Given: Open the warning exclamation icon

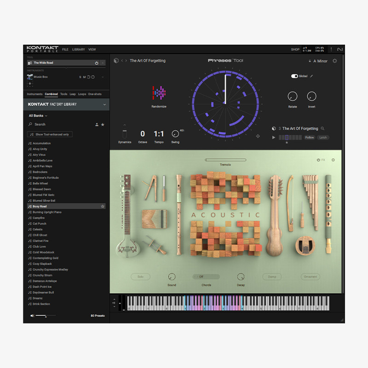Looking at the screenshot, I should [x=331, y=49].
